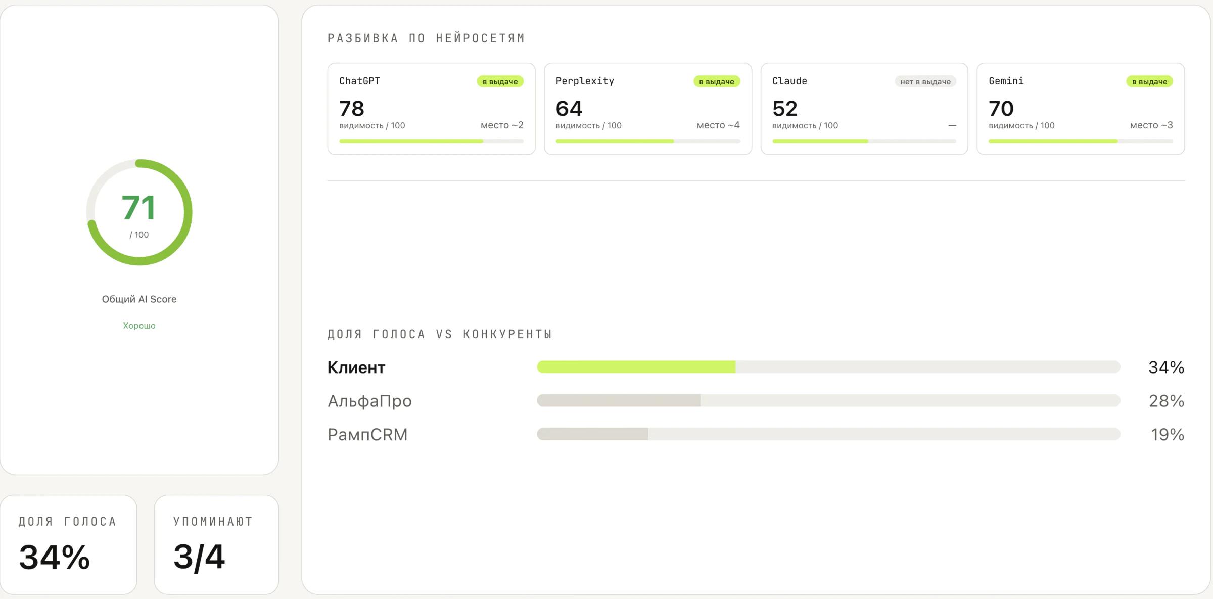Click the 71 / 100 circular score gauge
The image size is (1213, 599).
click(x=139, y=212)
